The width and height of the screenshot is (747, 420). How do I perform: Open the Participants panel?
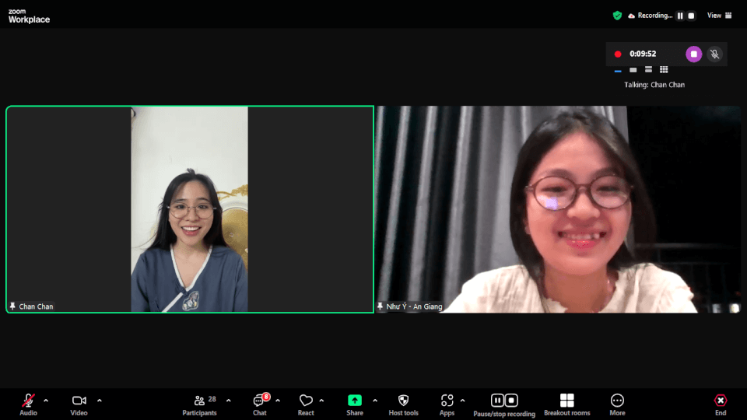(200, 404)
